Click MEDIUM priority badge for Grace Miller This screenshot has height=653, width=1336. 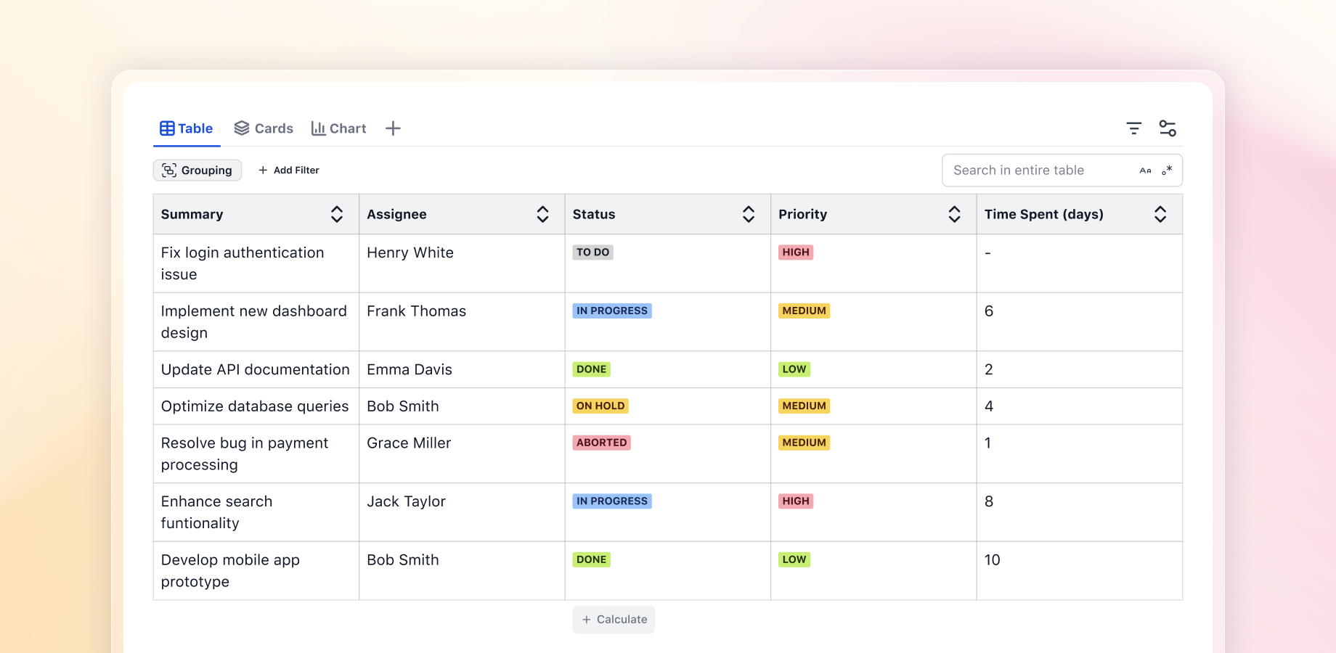(804, 443)
